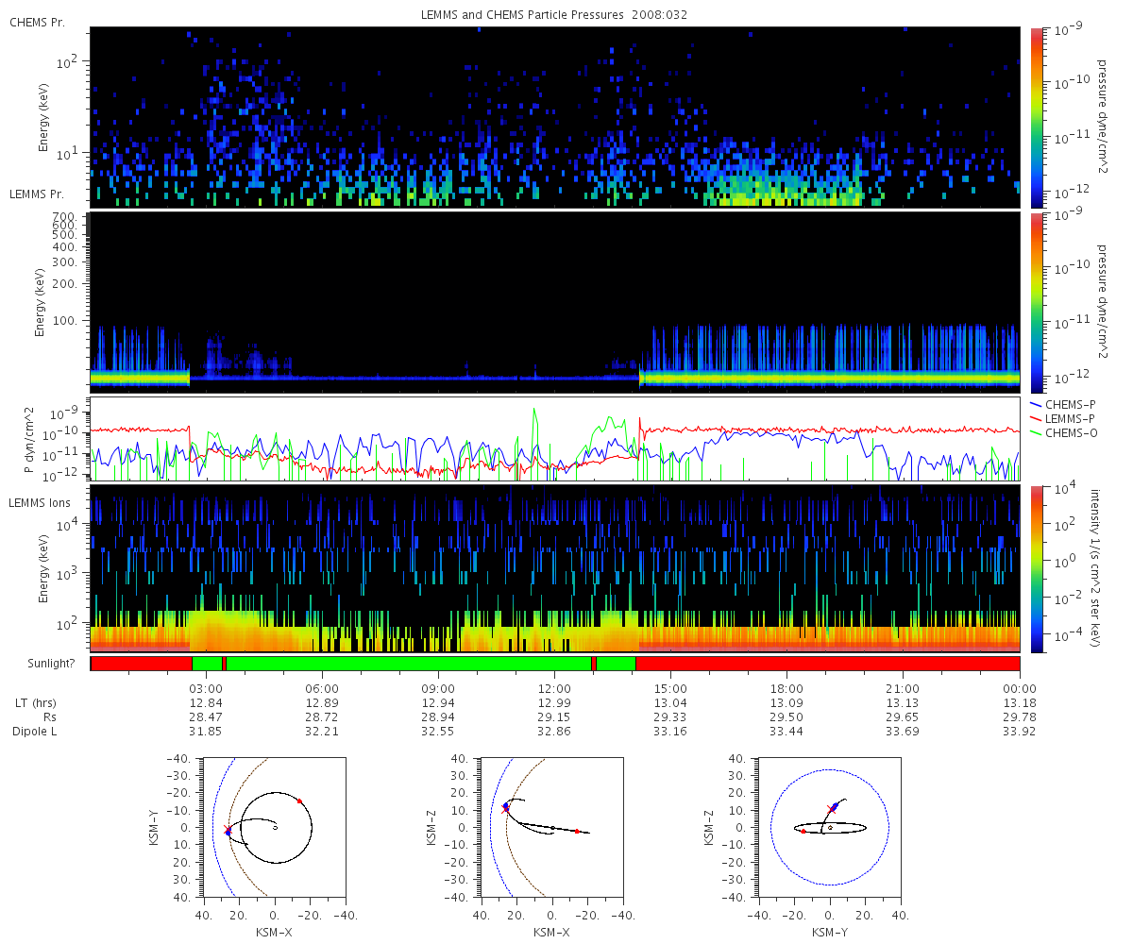Click the first green sunlight bar segment
1133x944 pixels.
(x=207, y=664)
